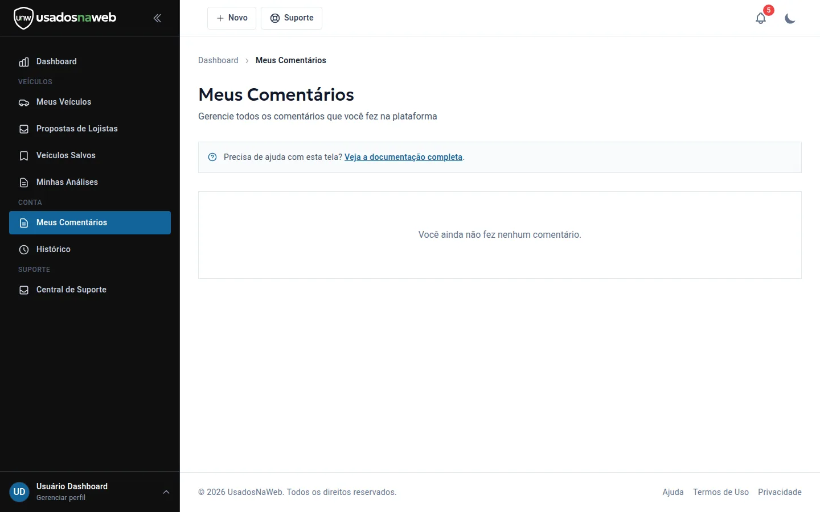820x512 pixels.
Task: Select Meus Comentários menu item
Action: (x=90, y=222)
